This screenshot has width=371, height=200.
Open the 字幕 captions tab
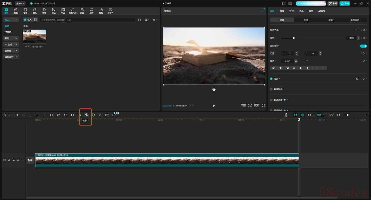click(63, 11)
